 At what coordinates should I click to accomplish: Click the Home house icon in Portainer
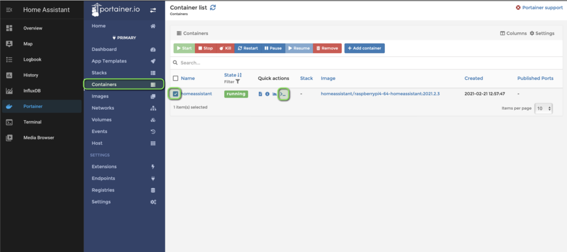coord(153,26)
